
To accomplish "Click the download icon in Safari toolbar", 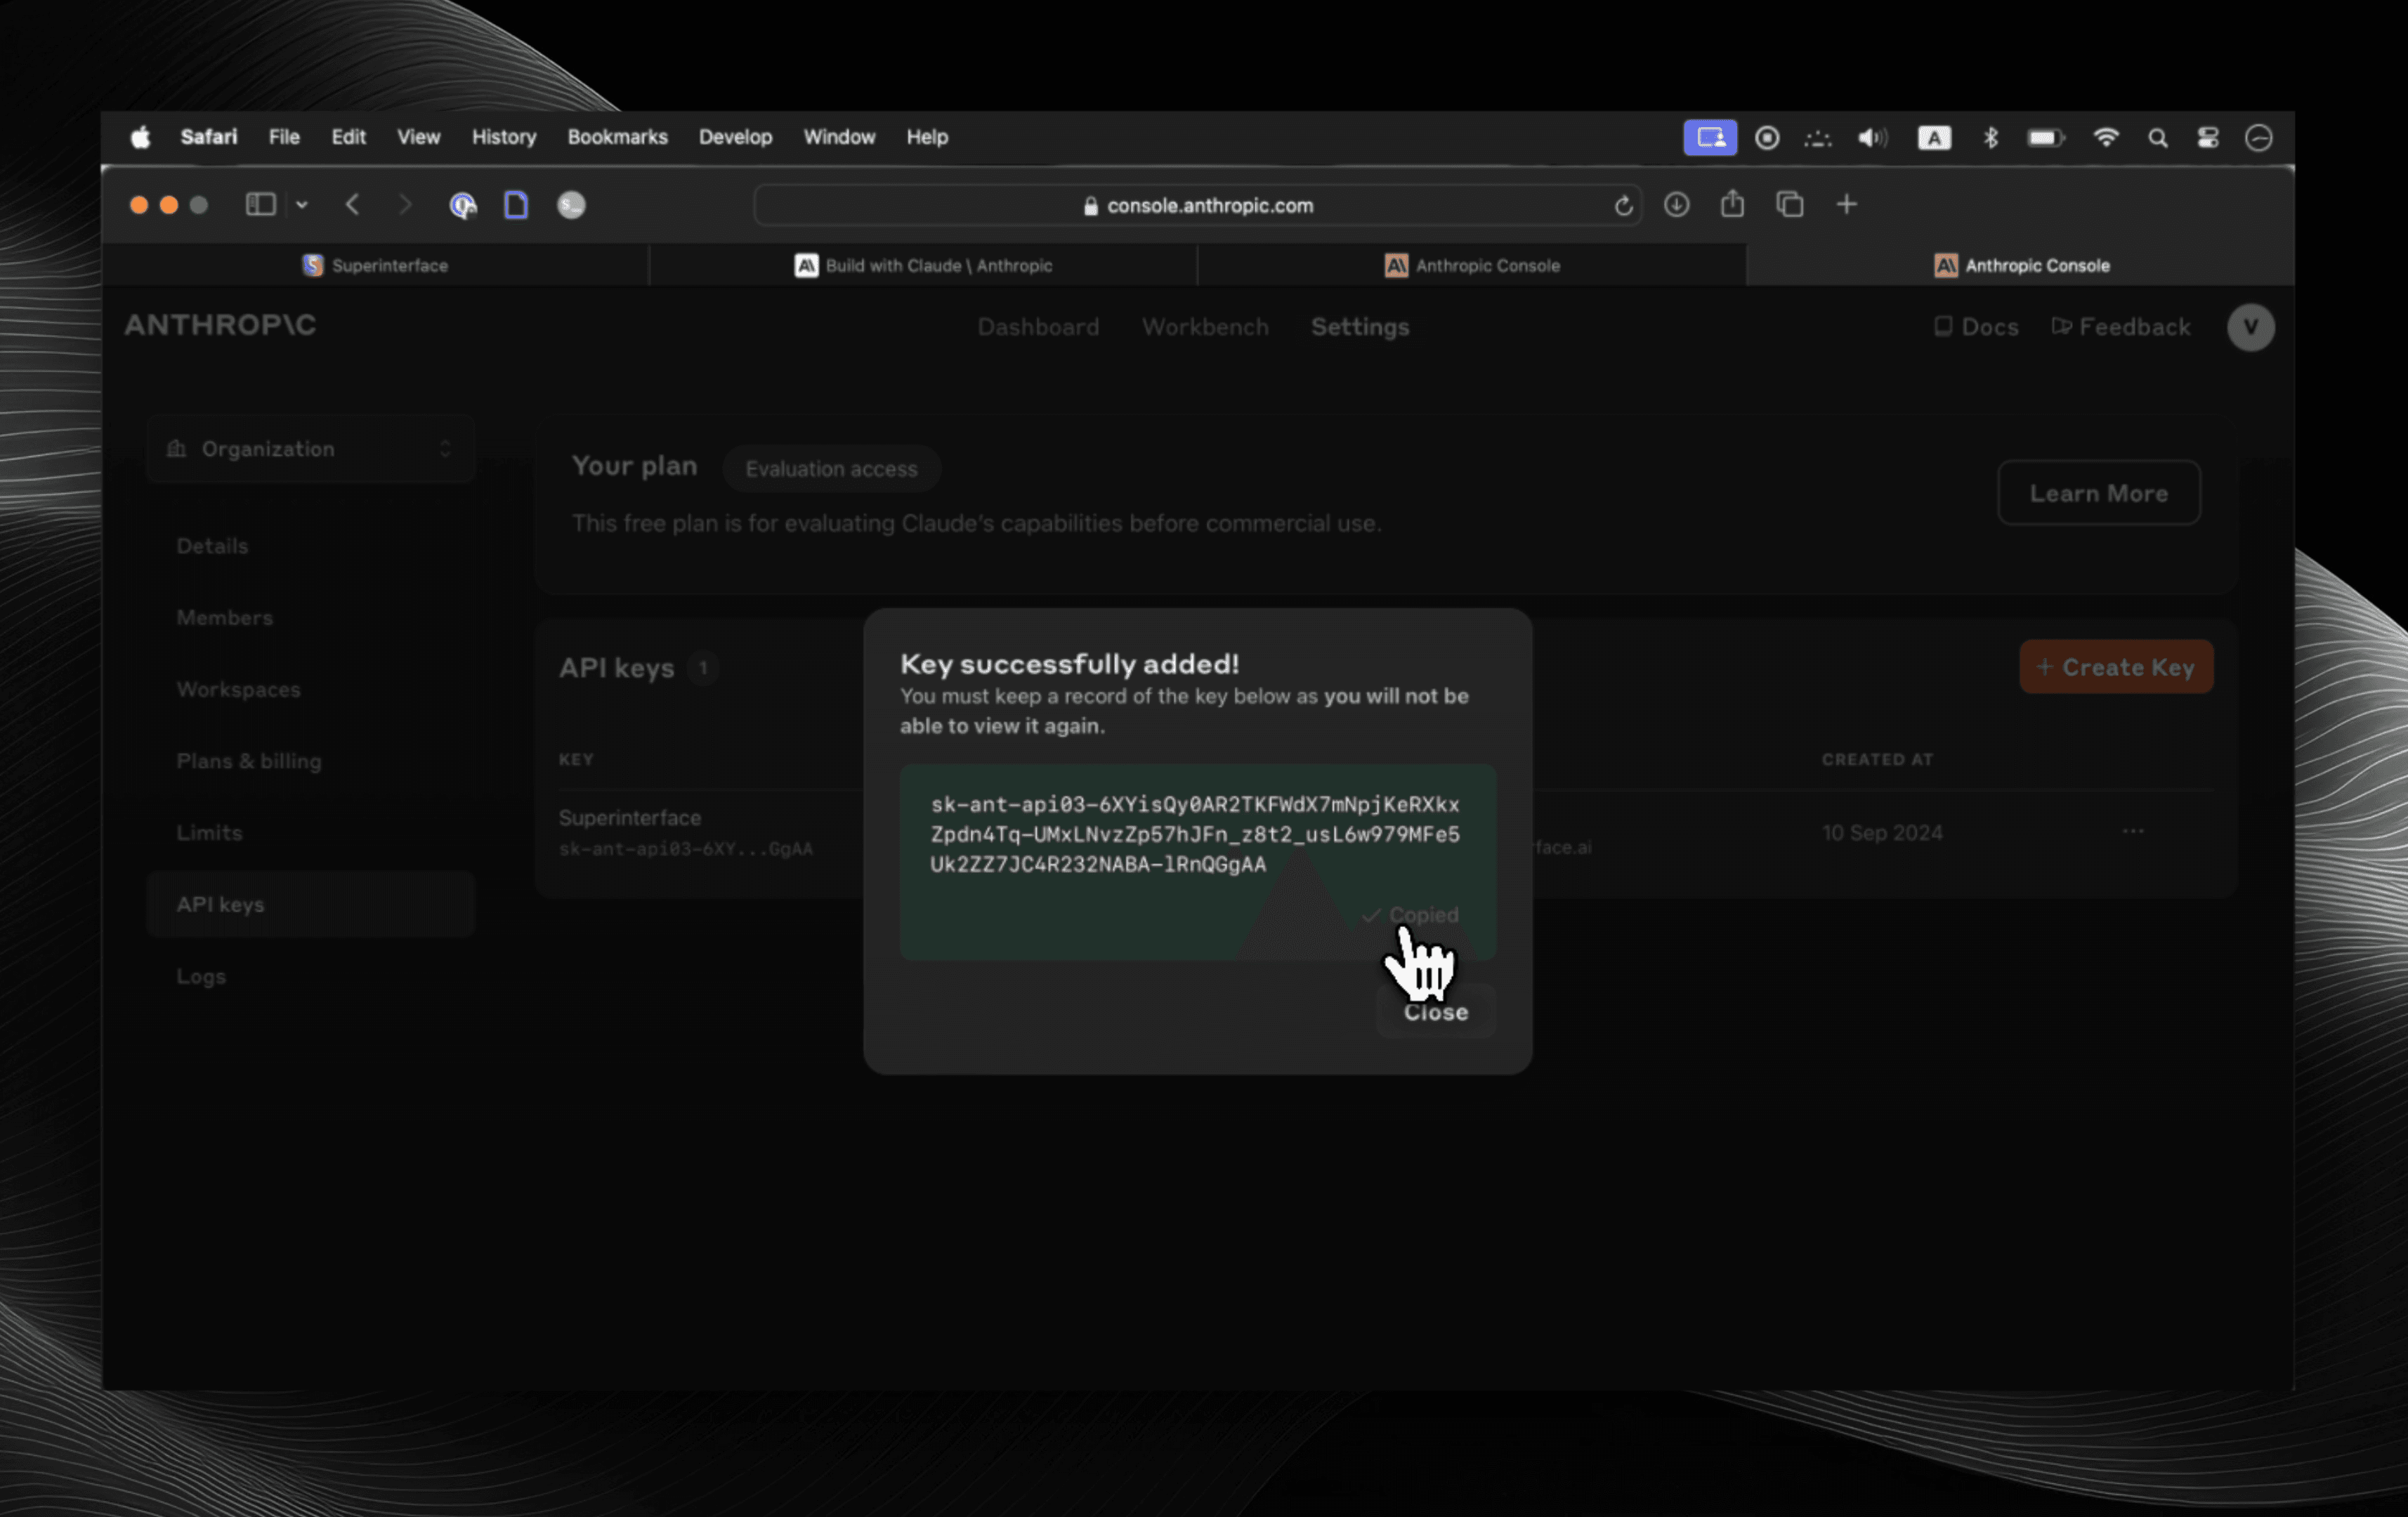I will tap(1674, 204).
